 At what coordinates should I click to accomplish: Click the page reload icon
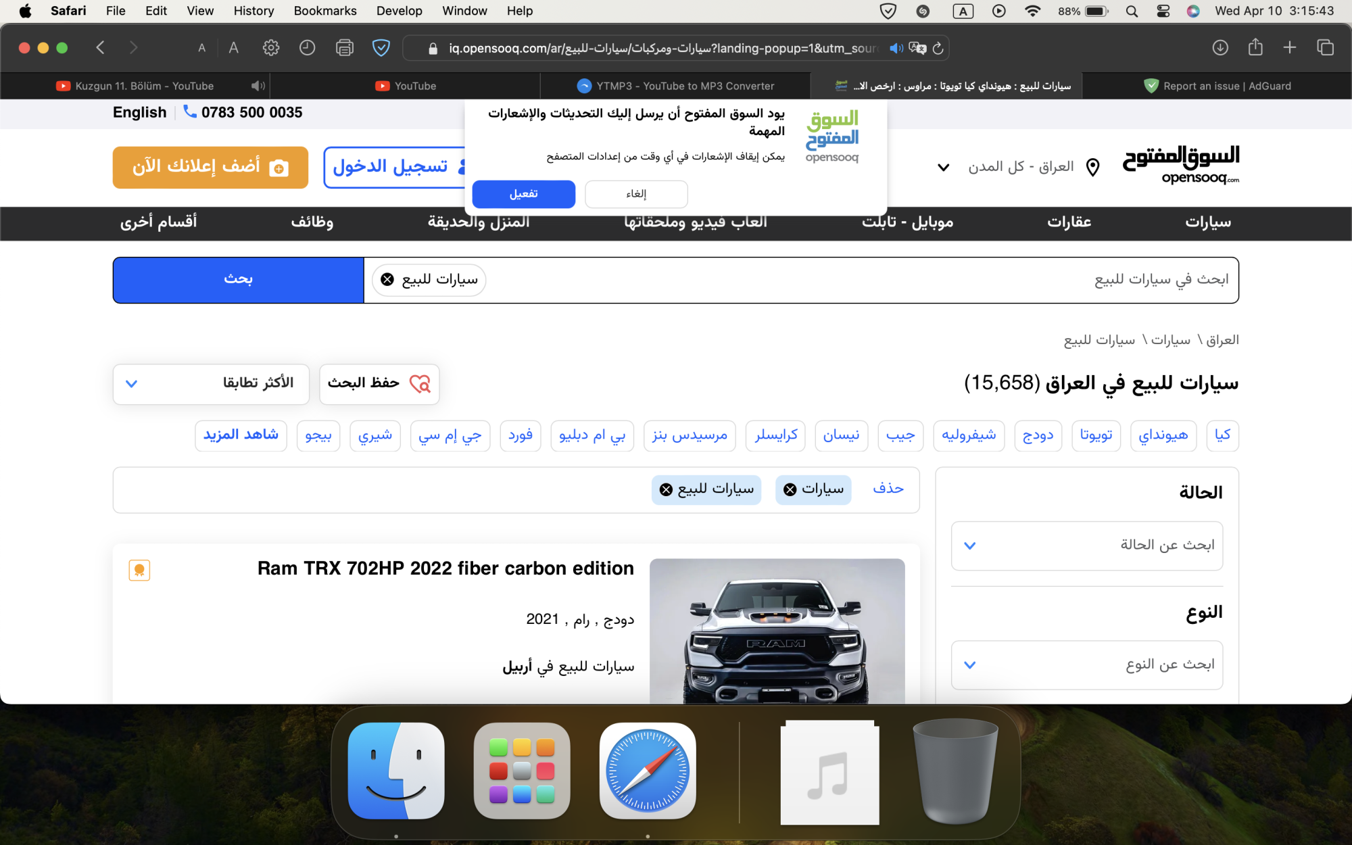pos(938,48)
